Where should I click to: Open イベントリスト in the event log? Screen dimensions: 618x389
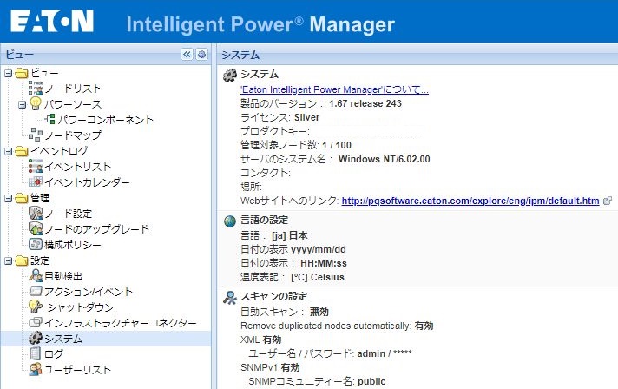[78, 167]
